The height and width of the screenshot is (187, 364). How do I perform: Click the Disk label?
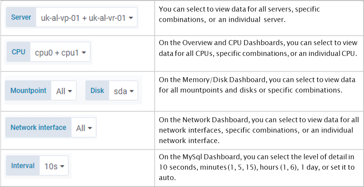[97, 91]
